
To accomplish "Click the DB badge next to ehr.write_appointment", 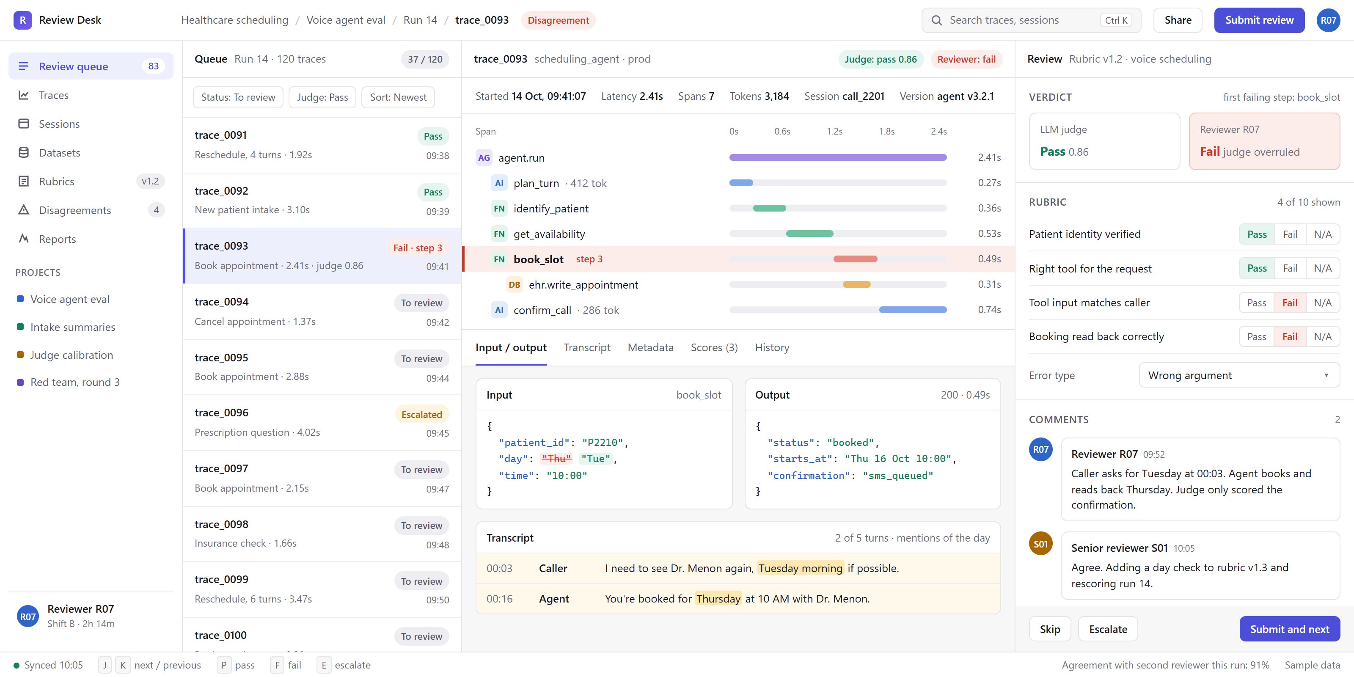I will [x=514, y=285].
